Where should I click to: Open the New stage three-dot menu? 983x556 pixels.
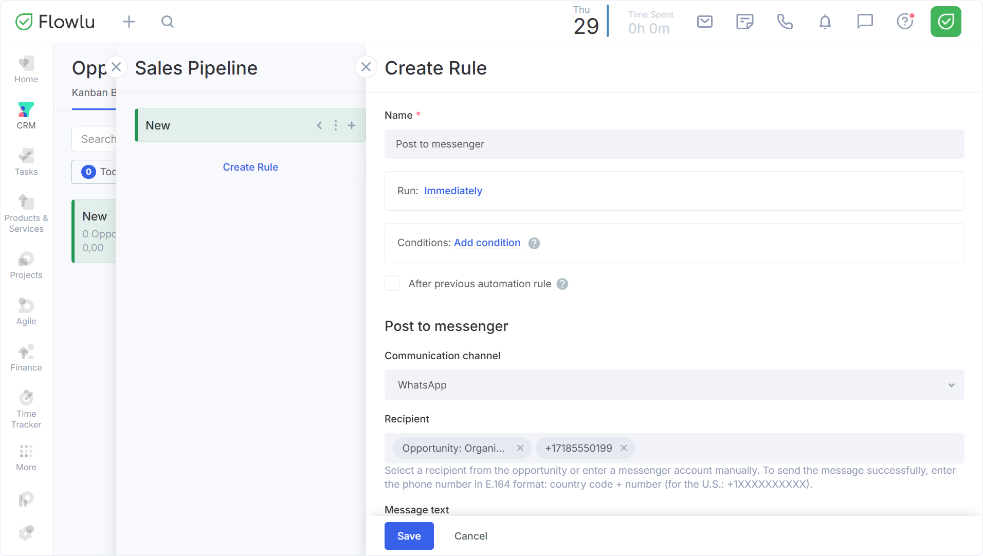(336, 125)
